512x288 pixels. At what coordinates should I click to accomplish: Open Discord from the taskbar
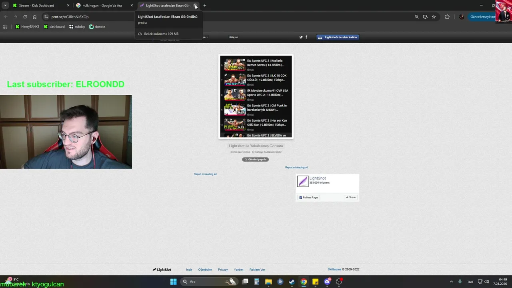click(x=327, y=282)
